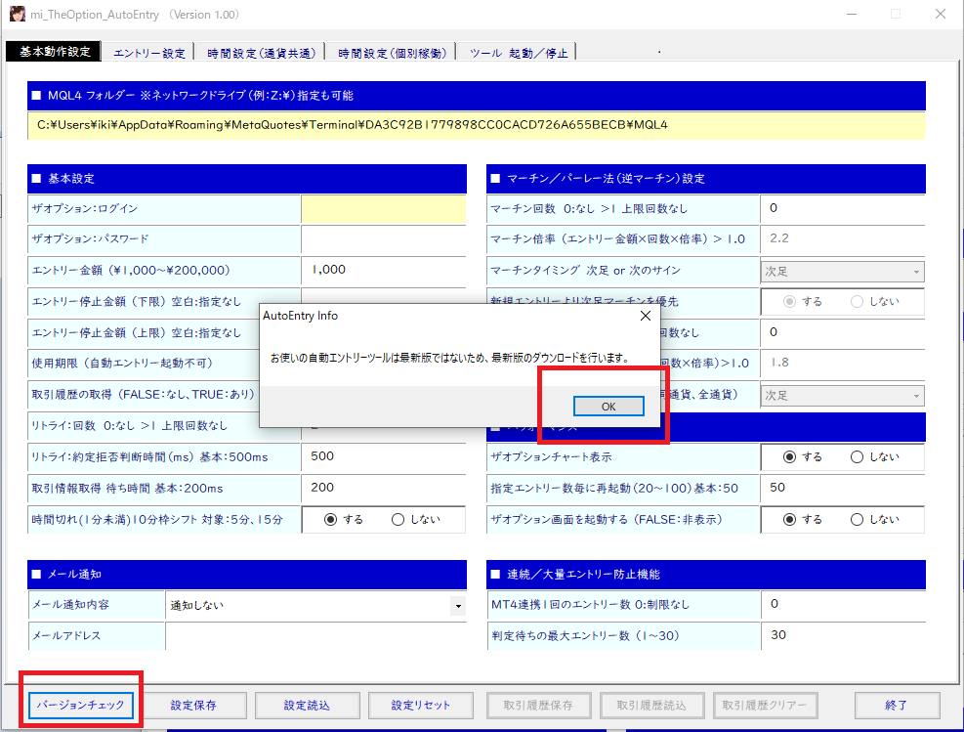Open the 時間設定(個別稼働) tab

point(392,53)
